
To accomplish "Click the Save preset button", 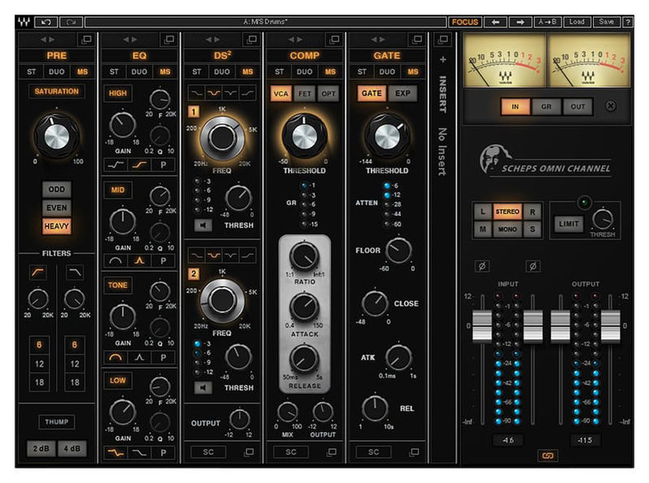I will point(606,22).
